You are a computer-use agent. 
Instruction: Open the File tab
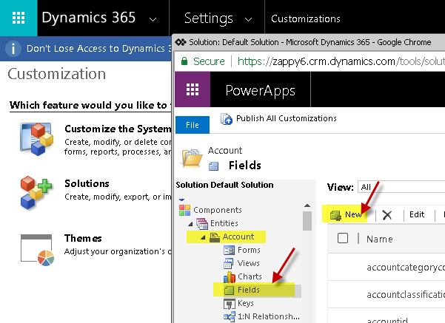point(193,125)
